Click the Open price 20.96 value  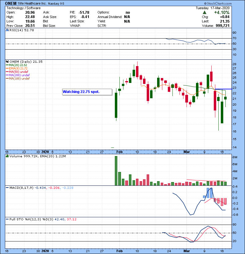30,13
